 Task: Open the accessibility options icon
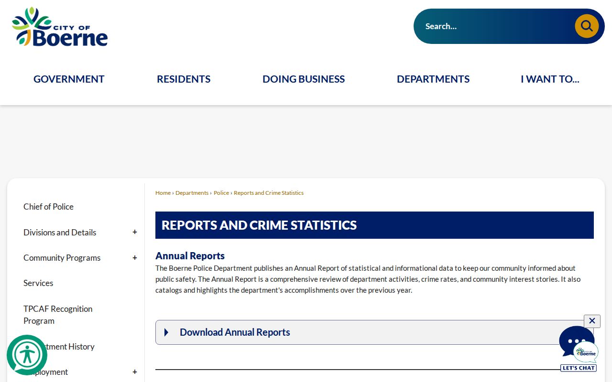27,355
